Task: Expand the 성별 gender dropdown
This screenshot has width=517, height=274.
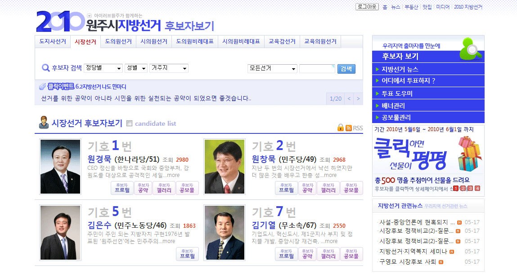Action: tap(136, 68)
